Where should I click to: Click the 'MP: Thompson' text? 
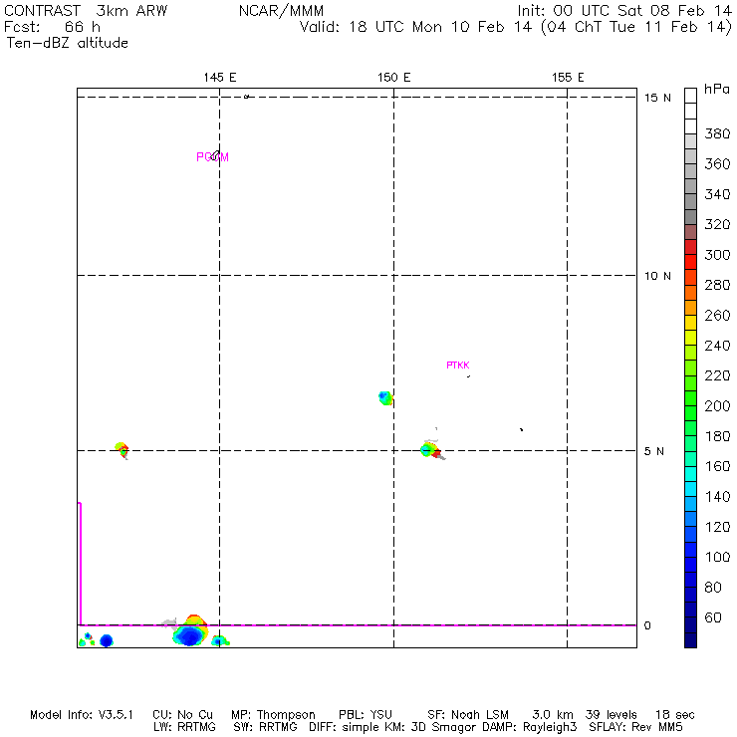[x=273, y=715]
